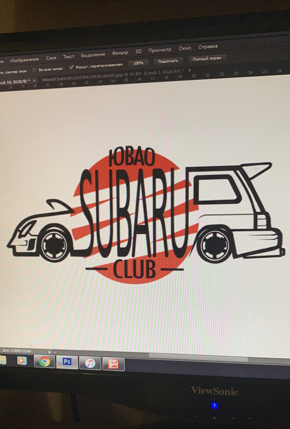Open the Фильтр menu

pos(120,53)
